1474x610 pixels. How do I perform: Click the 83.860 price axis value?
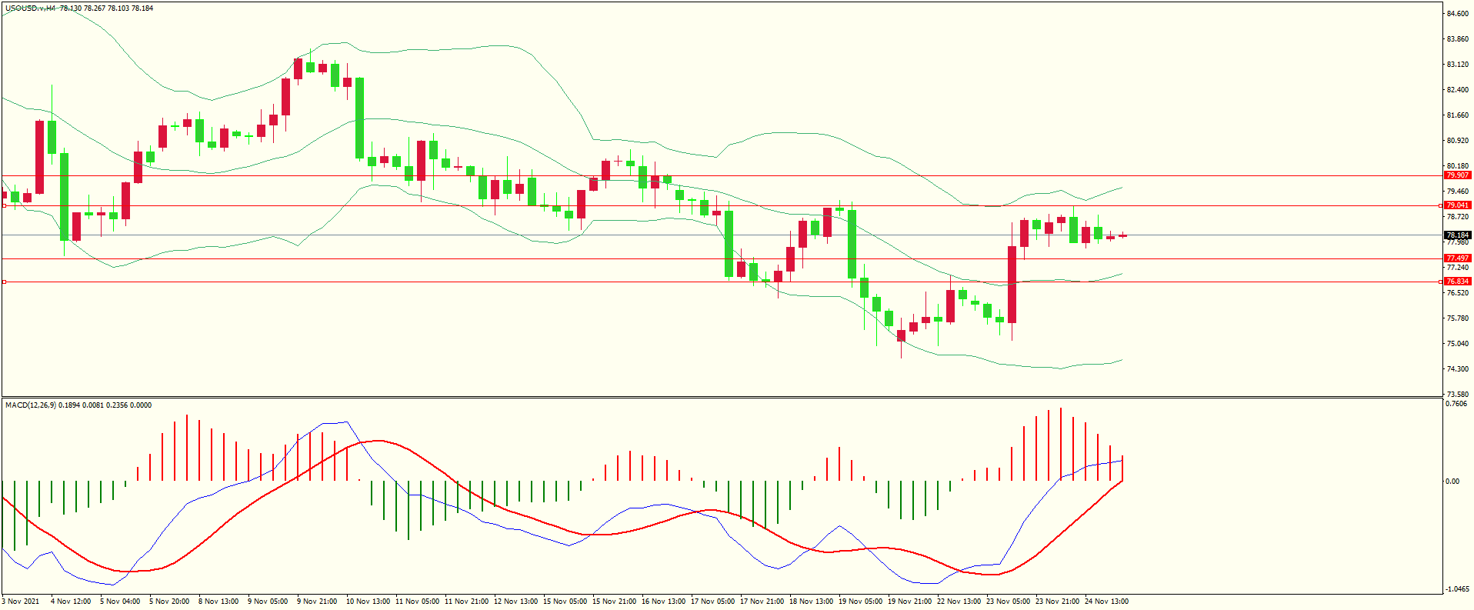1458,39
